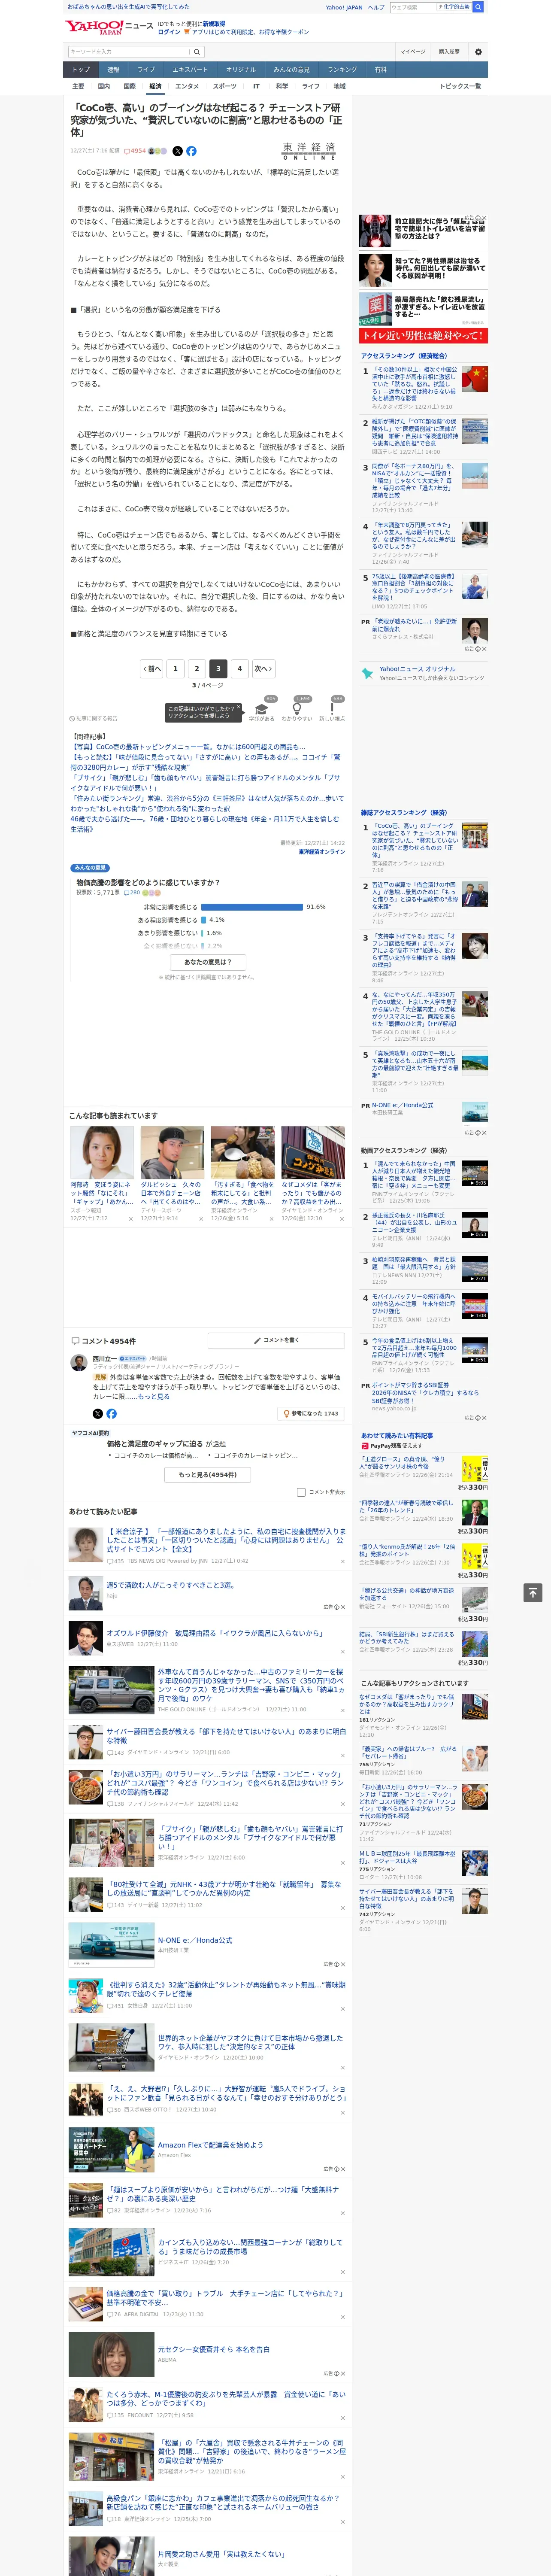The height and width of the screenshot is (2576, 551).
Task: Toggle コメント非表示 checkbox
Action: pos(301,1491)
